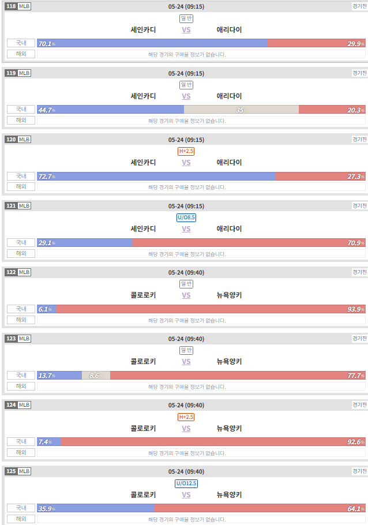Select the 국내 label in match 119
This screenshot has width=368, height=525.
click(21, 109)
